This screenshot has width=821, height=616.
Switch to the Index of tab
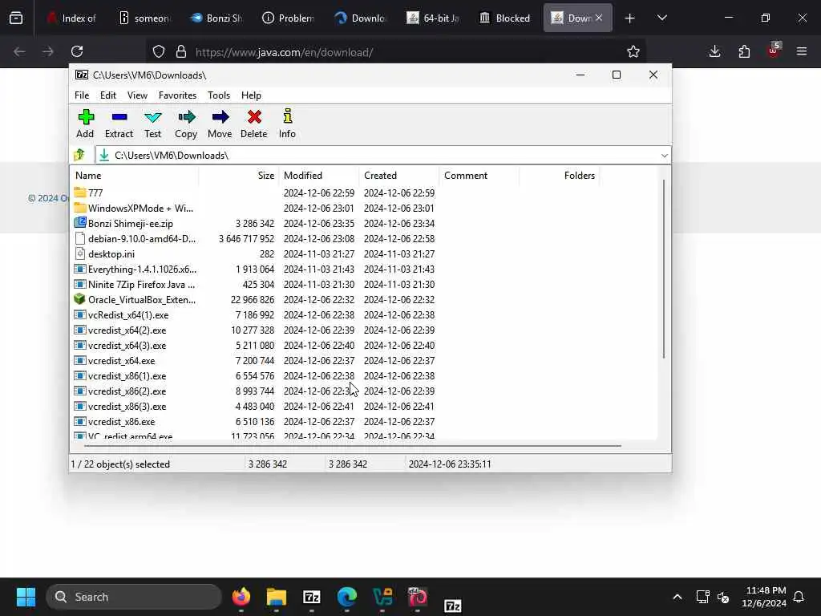coord(71,18)
